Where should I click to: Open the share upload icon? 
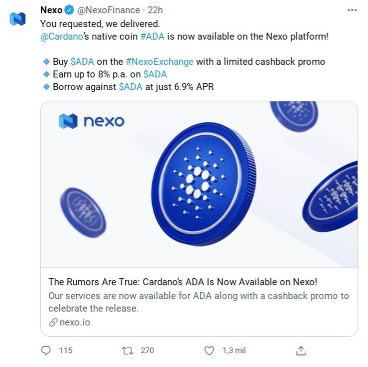(x=301, y=351)
